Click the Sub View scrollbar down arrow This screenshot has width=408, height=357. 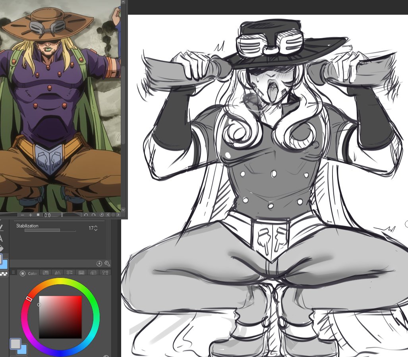(123, 210)
